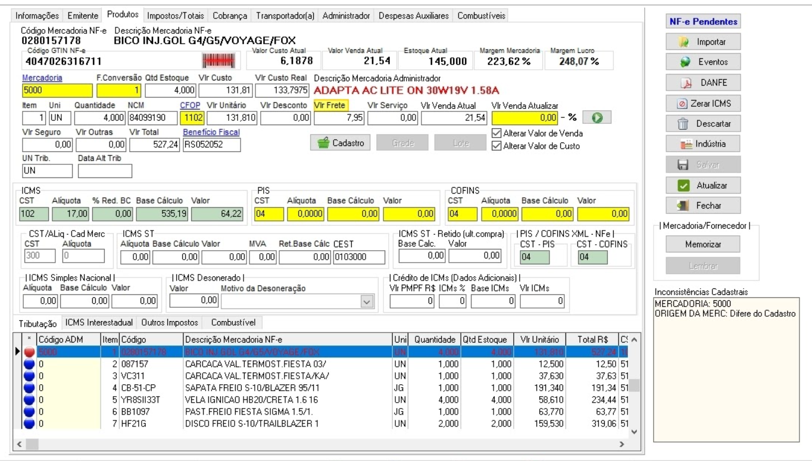Expand Motivo da Desoneração dropdown

click(x=367, y=302)
